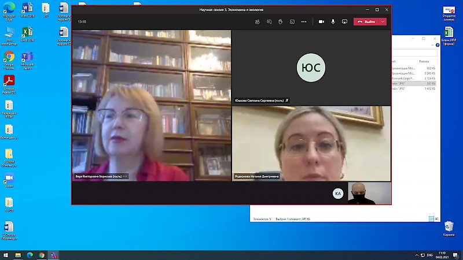Open the meeting chat panel

coord(269,21)
